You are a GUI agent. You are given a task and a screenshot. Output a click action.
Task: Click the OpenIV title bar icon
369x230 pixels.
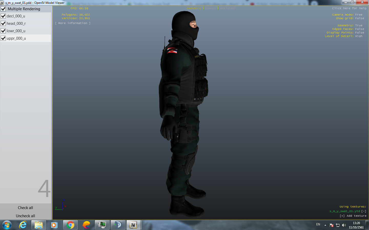(2, 3)
